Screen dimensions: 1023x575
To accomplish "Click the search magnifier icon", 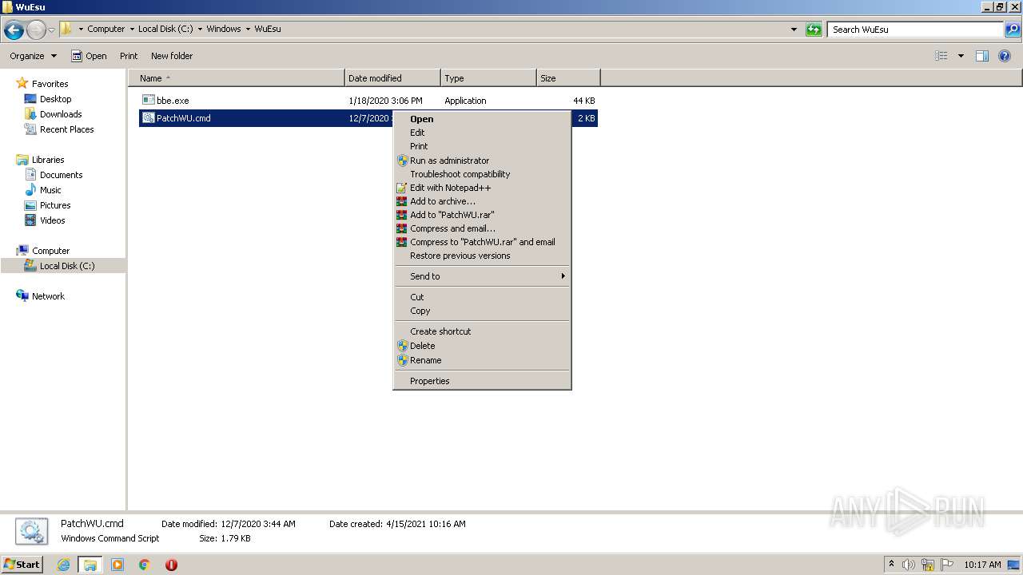I will [x=1012, y=30].
